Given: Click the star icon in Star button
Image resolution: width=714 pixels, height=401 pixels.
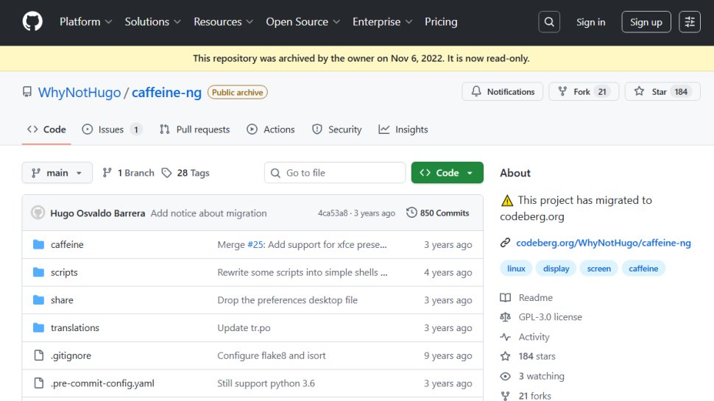Looking at the screenshot, I should 640,91.
